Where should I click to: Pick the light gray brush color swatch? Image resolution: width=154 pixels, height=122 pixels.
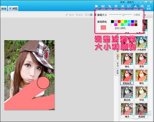(x=116, y=22)
